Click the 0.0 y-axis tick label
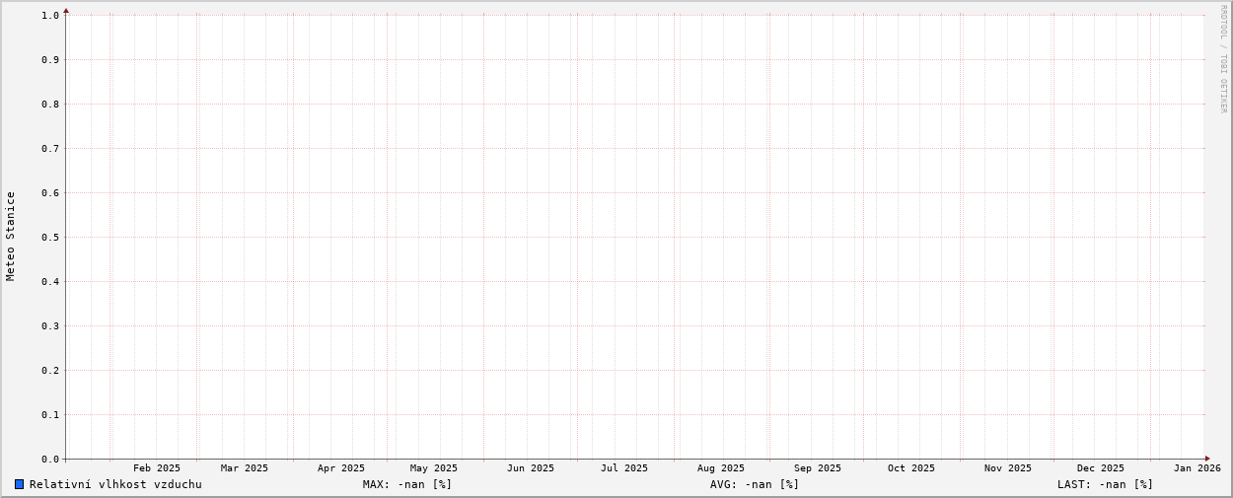The height and width of the screenshot is (498, 1233). click(50, 460)
